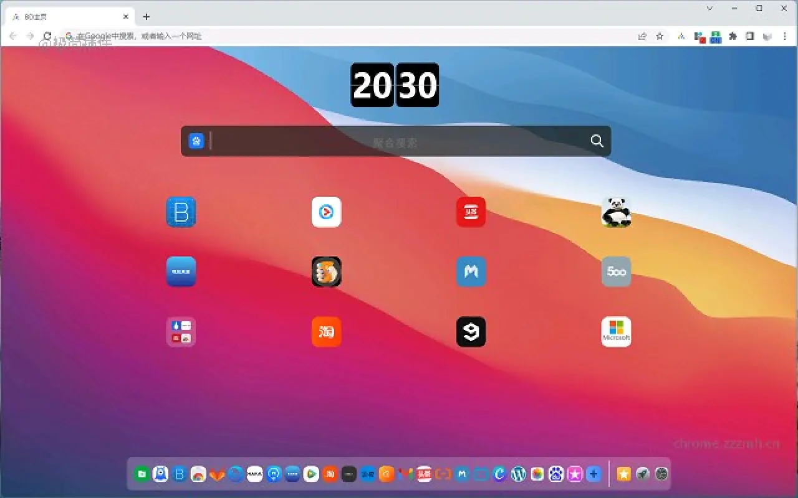798x498 pixels.
Task: Click the Chrome icon in the dock
Action: (197, 474)
